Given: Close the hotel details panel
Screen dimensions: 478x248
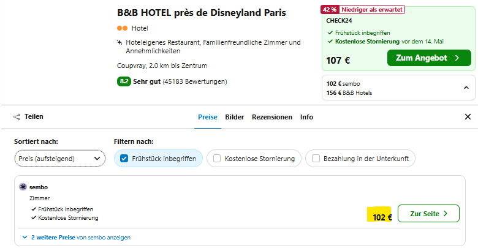Looking at the screenshot, I should tap(468, 117).
